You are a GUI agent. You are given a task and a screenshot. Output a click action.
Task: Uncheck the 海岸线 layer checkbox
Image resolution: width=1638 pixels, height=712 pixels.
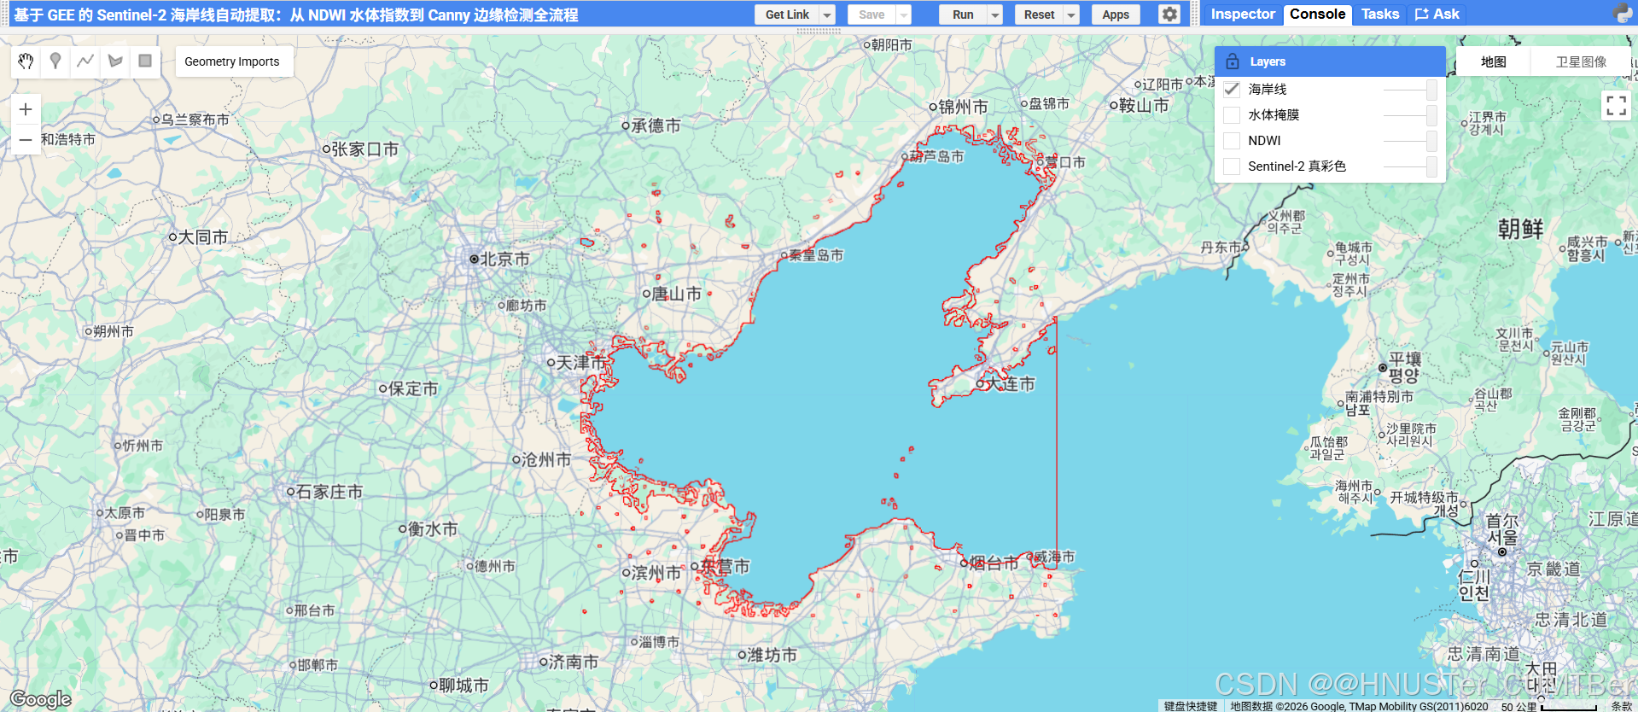coord(1232,90)
